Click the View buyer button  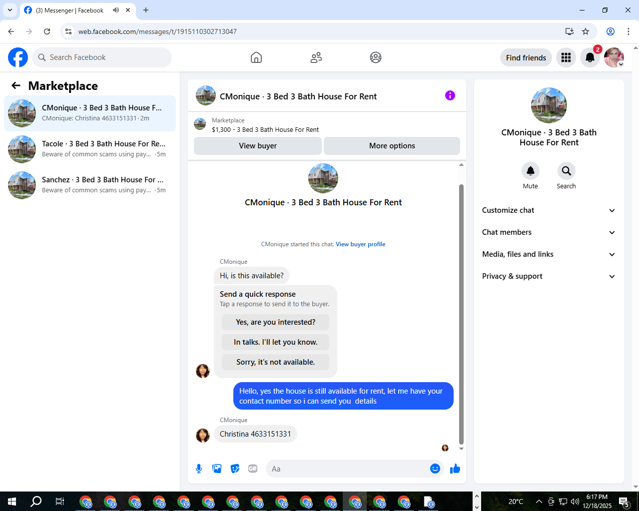pos(258,146)
